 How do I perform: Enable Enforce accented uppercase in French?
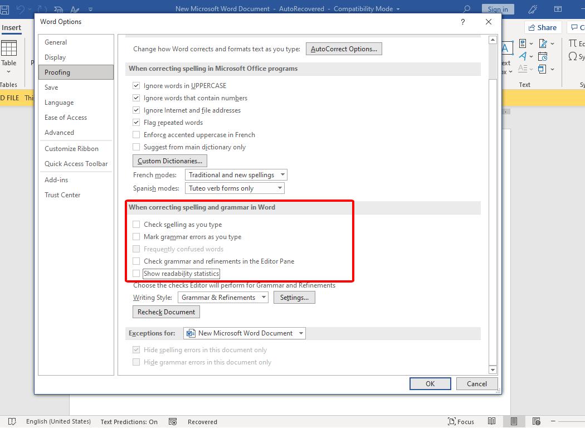click(136, 135)
